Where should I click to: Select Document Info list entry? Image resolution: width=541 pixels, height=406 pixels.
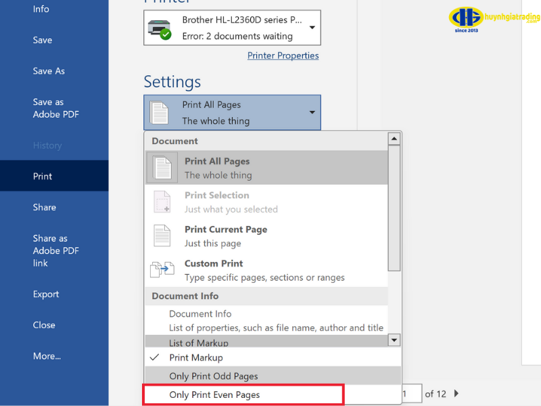click(200, 314)
